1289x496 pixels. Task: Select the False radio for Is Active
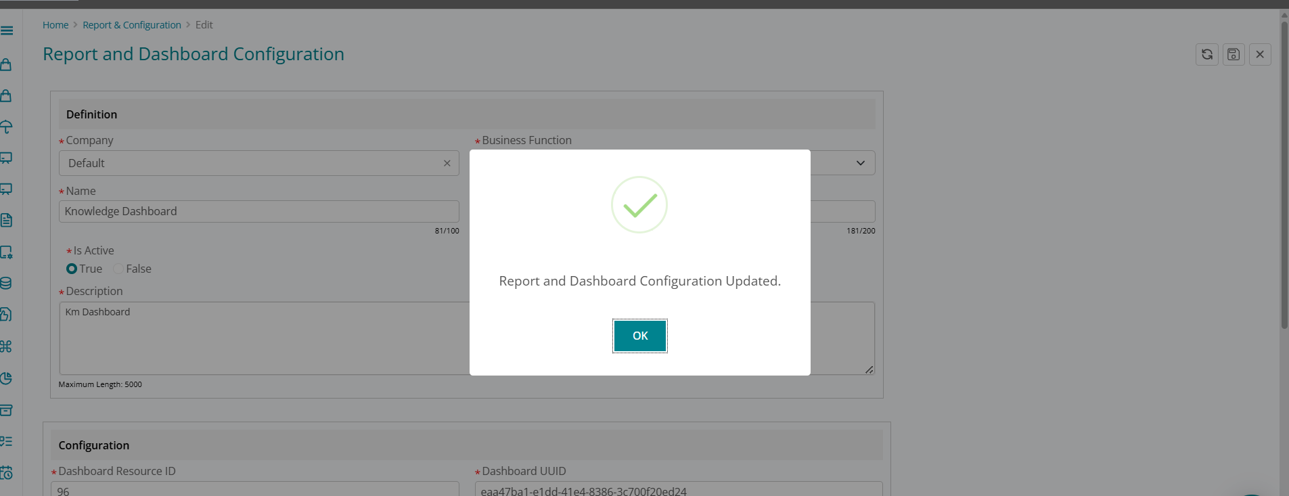tap(118, 269)
